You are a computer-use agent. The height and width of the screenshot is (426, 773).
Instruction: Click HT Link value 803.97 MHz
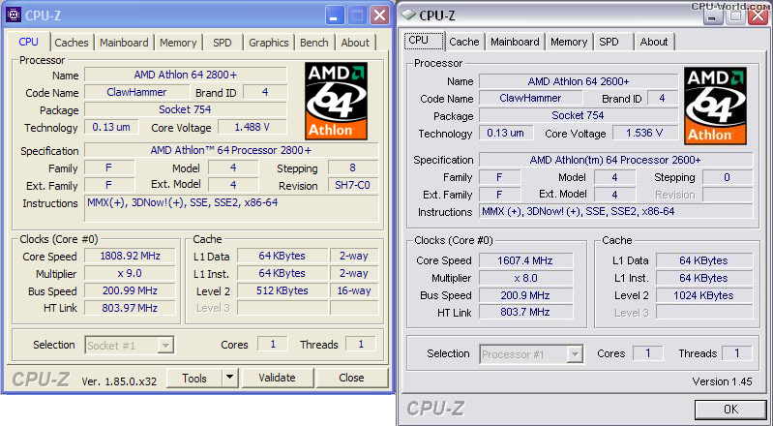tap(131, 308)
